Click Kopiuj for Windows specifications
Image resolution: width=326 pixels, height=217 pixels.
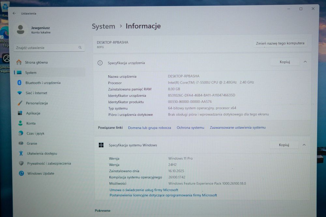pos(284,145)
